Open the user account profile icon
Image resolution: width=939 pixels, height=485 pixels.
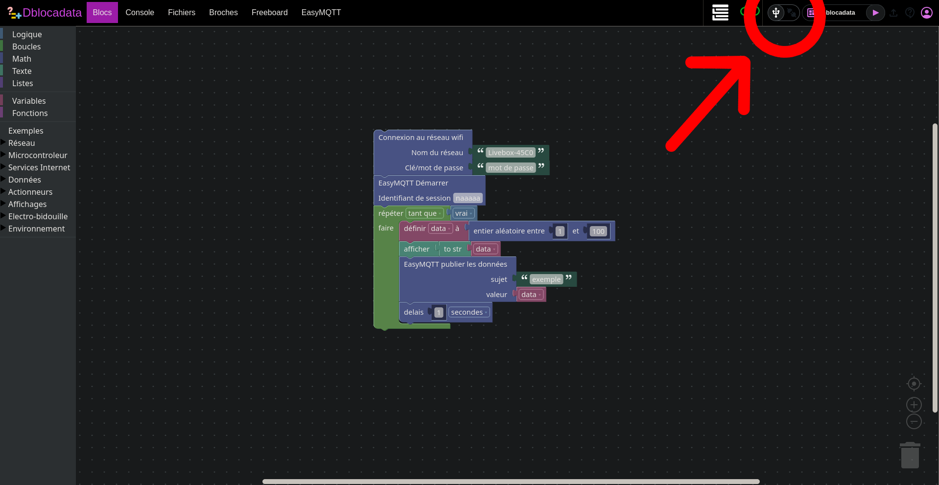926,13
